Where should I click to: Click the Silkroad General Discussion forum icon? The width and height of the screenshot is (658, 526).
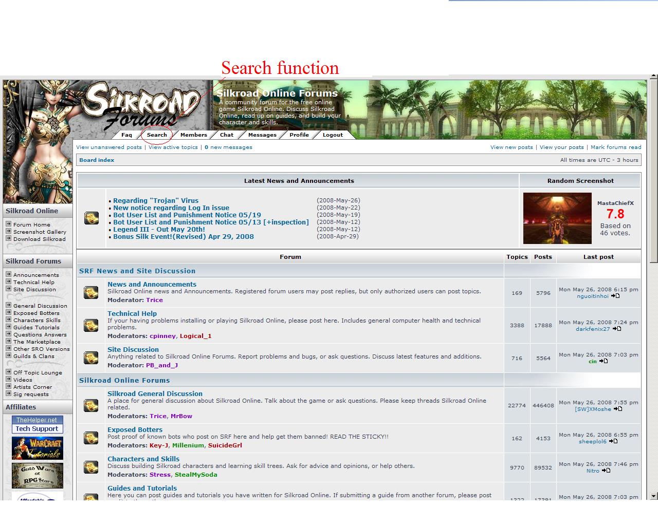pos(90,405)
